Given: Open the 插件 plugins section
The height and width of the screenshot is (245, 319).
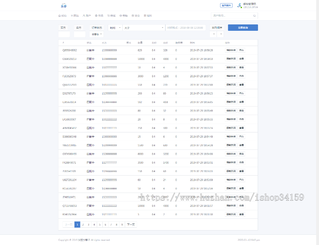Looking at the screenshot, I should [x=147, y=16].
